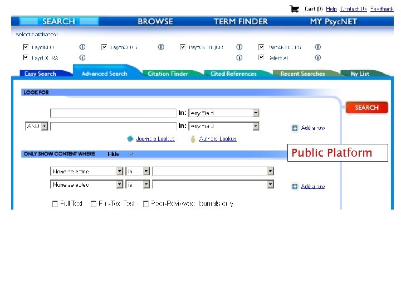Toggle the Select All checkbox

pos(261,57)
